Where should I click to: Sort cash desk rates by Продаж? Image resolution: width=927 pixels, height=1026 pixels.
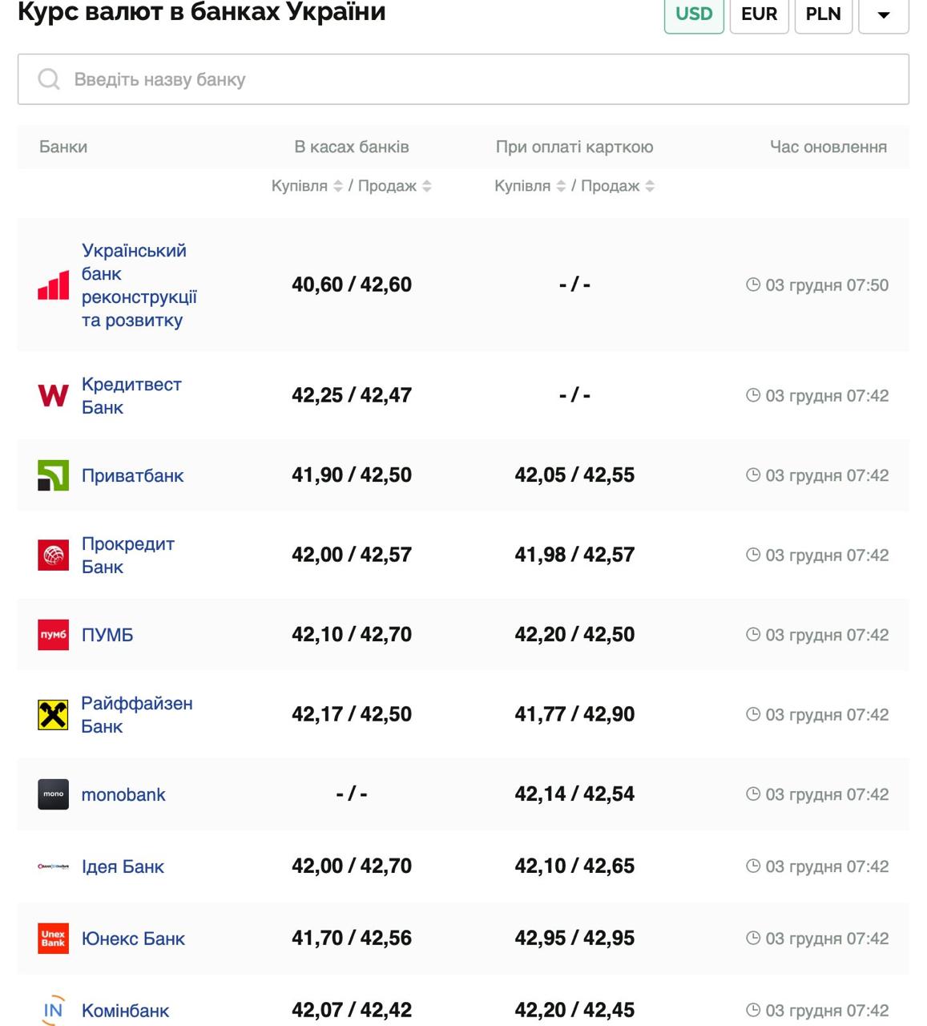point(427,186)
